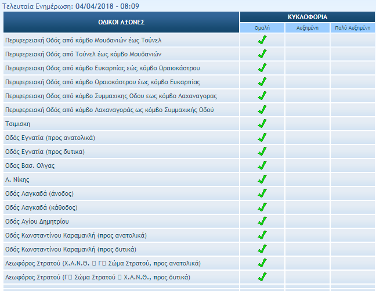Screen dimensions: 376x291
Task: Click the ΟΔΙΚΟΙ ΑΞΟΝΕΣ column header
Action: click(x=121, y=22)
